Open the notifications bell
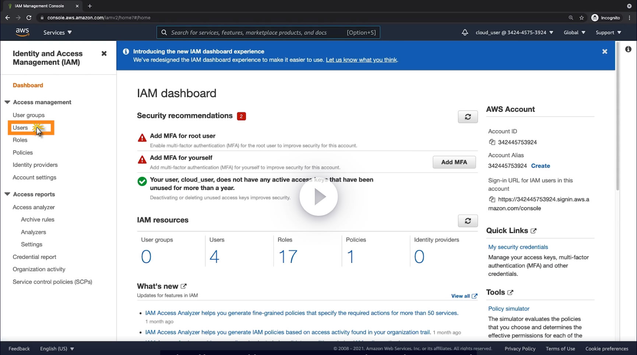Viewport: 637px width, 355px height. coord(465,32)
